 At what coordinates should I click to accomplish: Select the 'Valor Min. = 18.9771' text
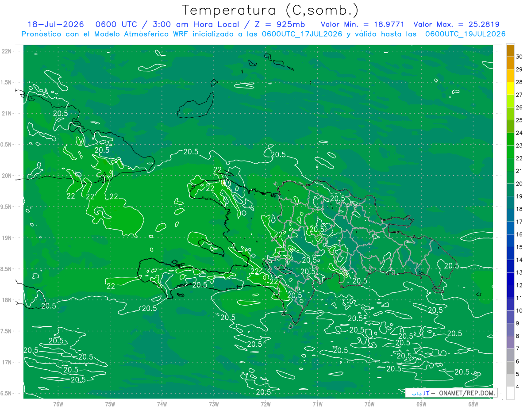pos(362,25)
